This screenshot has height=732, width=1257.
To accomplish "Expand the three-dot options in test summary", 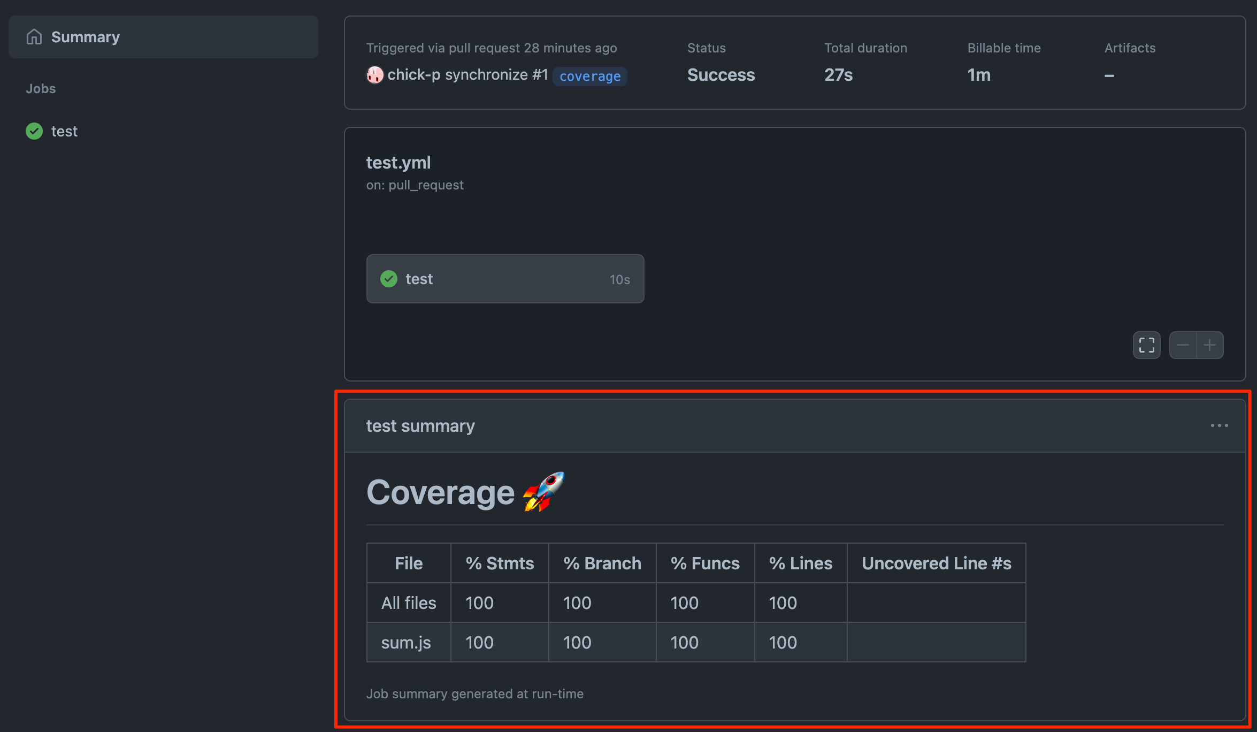I will coord(1218,425).
